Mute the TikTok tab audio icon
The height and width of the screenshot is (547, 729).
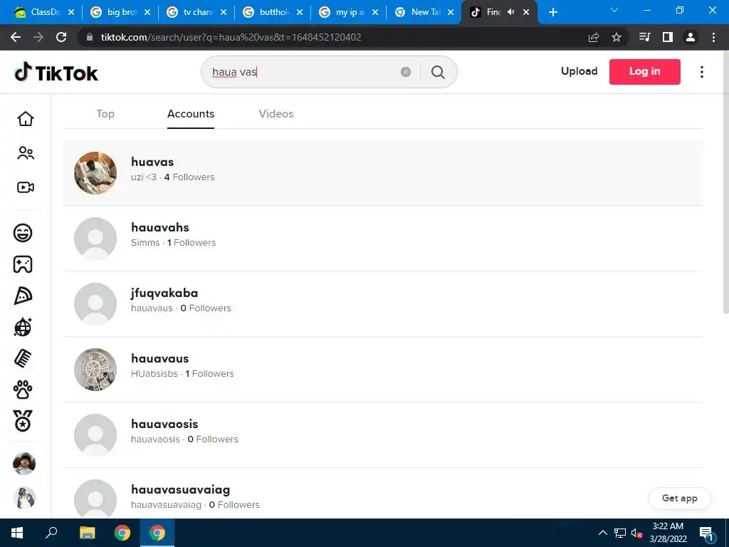[x=511, y=12]
